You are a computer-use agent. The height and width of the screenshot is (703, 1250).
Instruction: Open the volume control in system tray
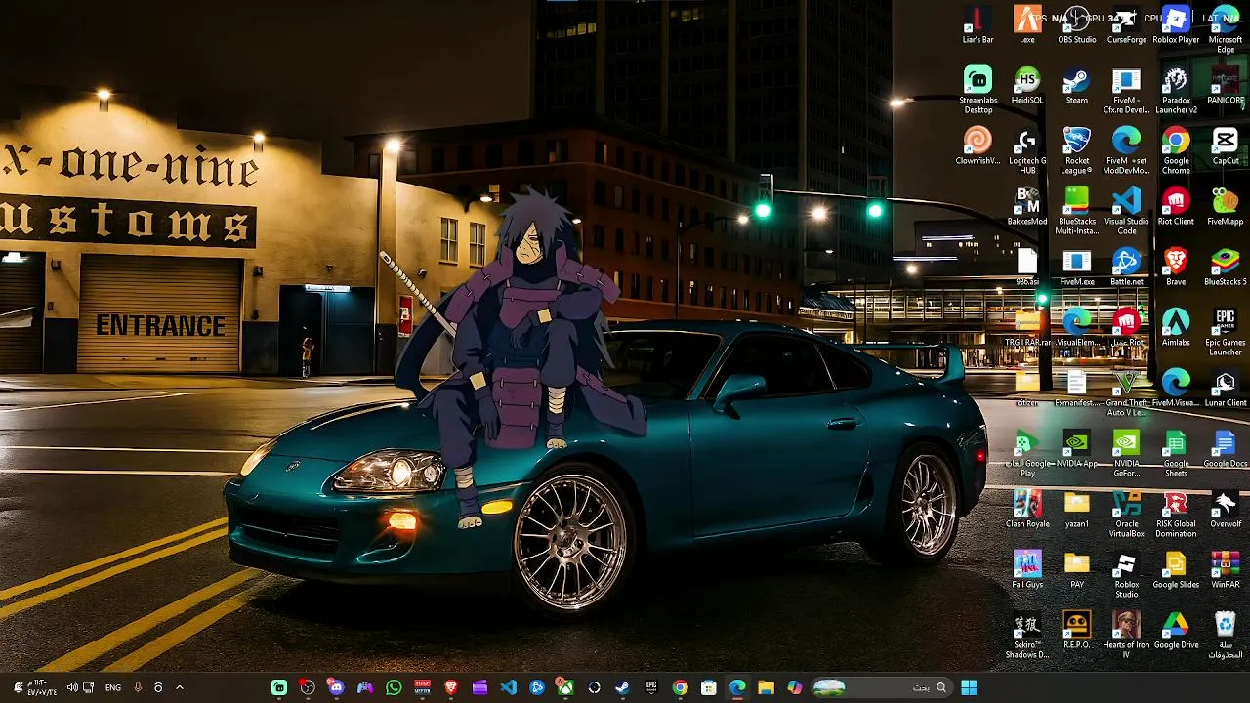[72, 687]
